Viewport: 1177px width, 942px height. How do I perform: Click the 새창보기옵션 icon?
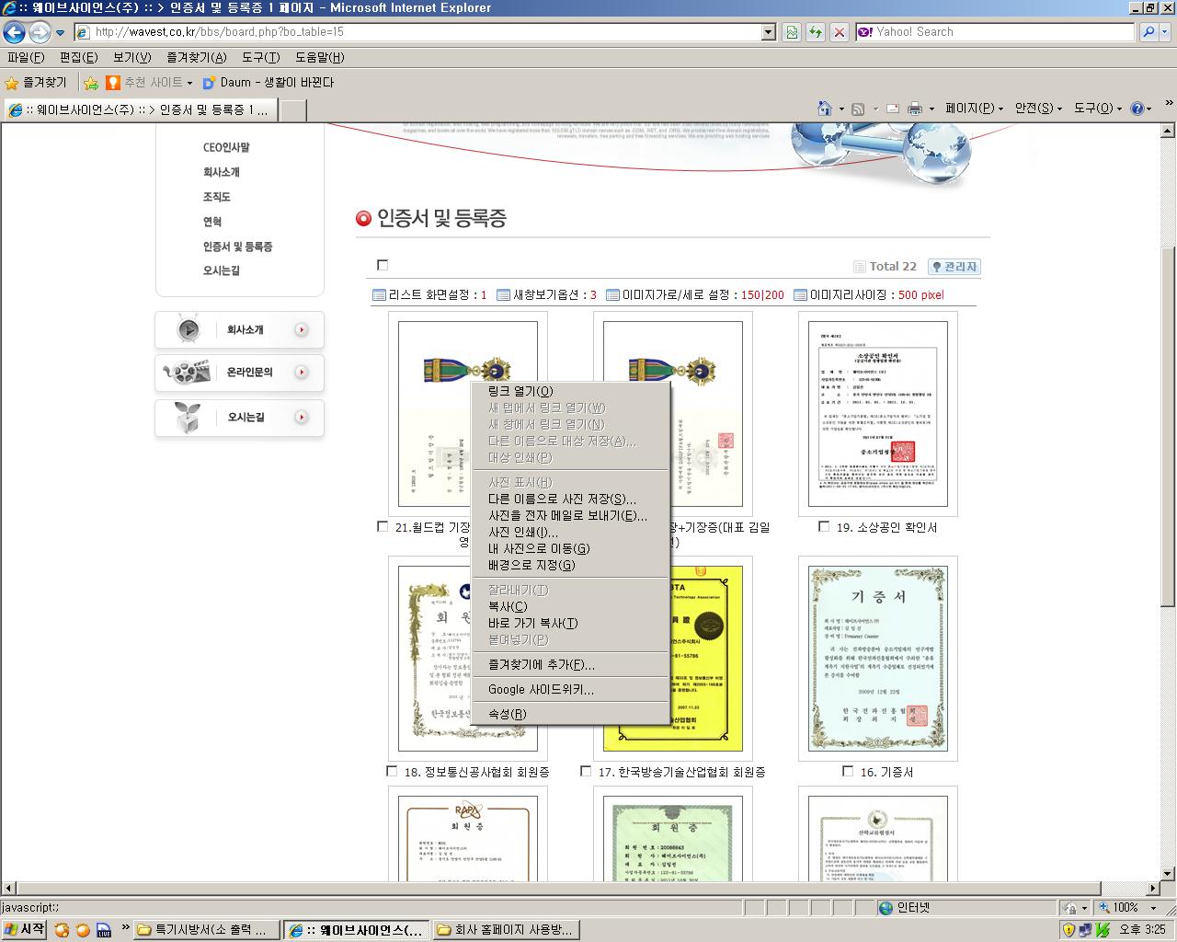point(503,295)
